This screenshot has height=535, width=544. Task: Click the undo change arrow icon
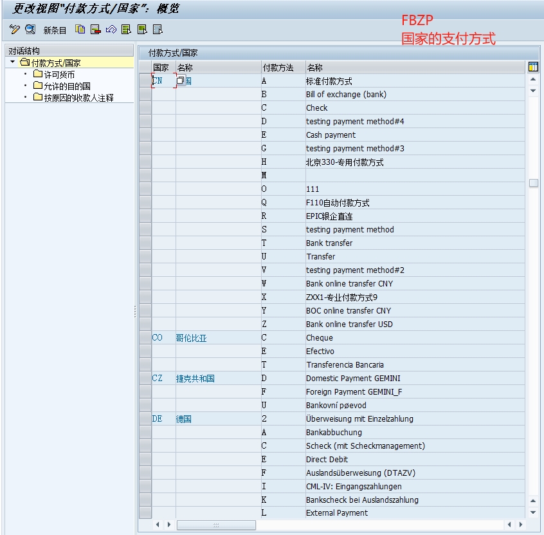[111, 30]
